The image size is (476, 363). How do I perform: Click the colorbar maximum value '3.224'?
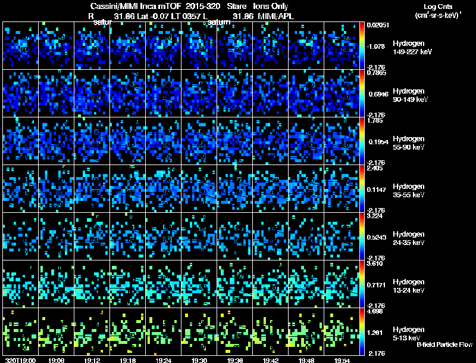coord(375,216)
